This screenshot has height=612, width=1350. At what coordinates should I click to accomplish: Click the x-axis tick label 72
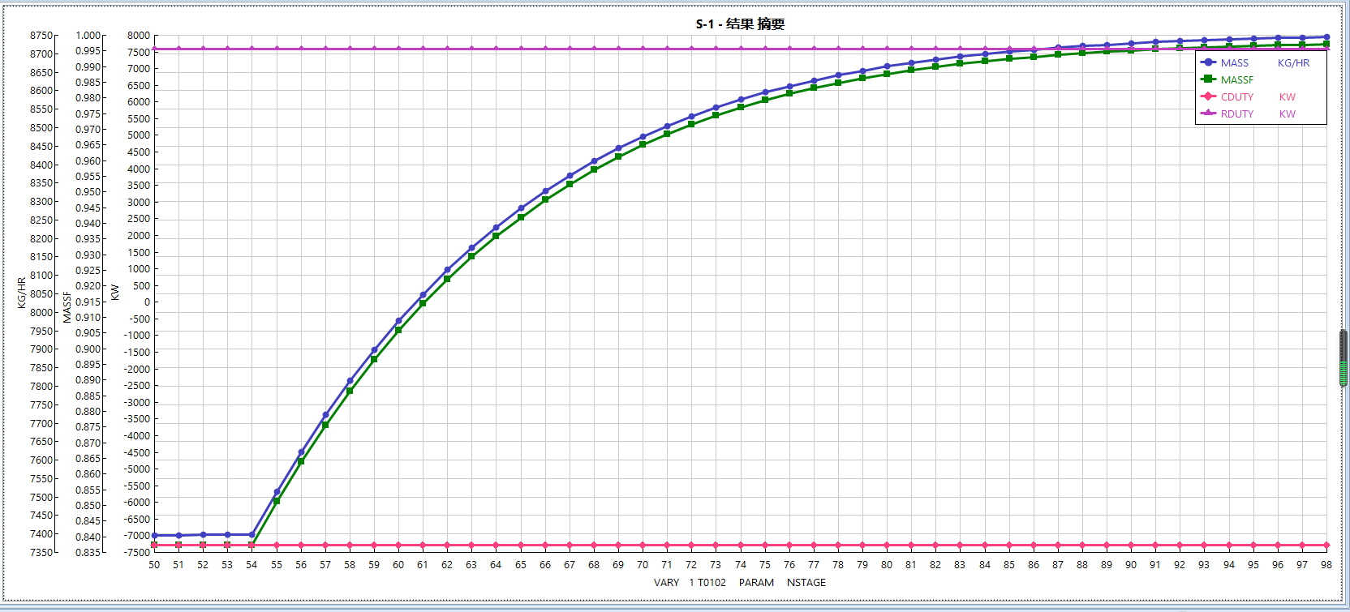(691, 564)
